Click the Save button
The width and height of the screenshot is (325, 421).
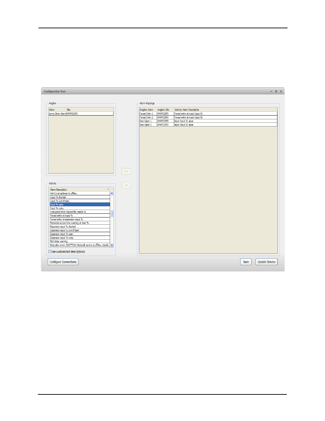[246, 262]
